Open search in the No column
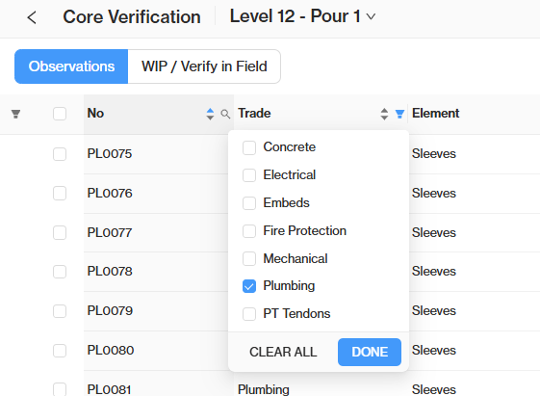The image size is (540, 396). (x=225, y=114)
